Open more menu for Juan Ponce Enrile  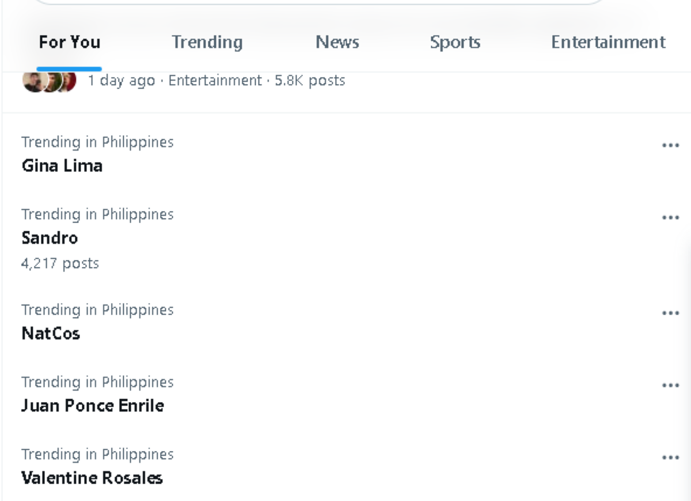coord(670,385)
